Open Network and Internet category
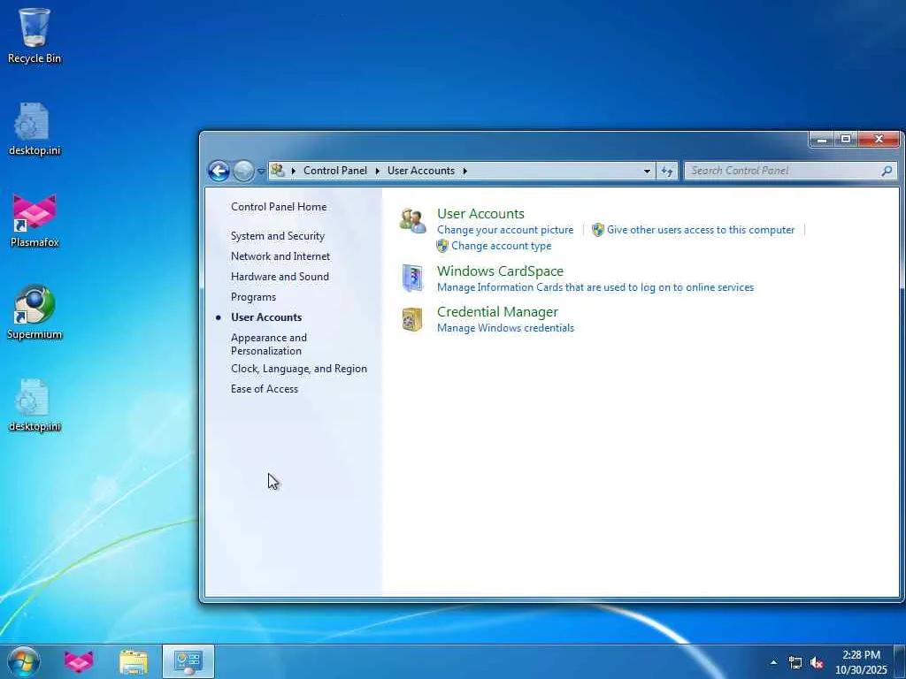Viewport: 906px width, 679px height. point(280,256)
